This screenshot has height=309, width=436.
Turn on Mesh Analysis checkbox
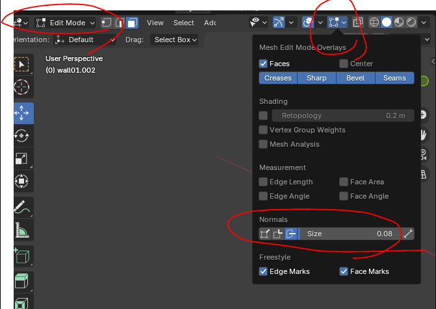click(263, 144)
